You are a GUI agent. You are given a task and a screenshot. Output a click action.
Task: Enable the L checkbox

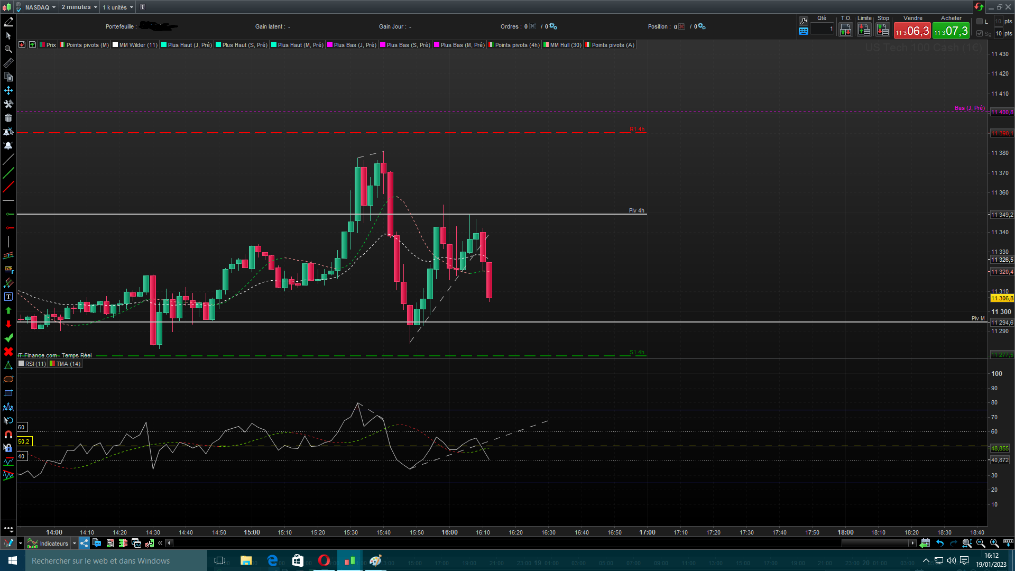(x=980, y=22)
